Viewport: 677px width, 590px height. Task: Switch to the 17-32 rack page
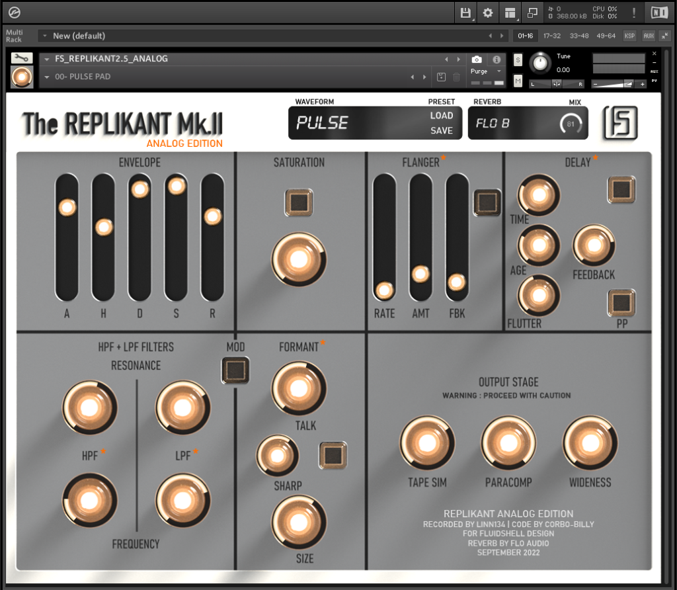552,36
